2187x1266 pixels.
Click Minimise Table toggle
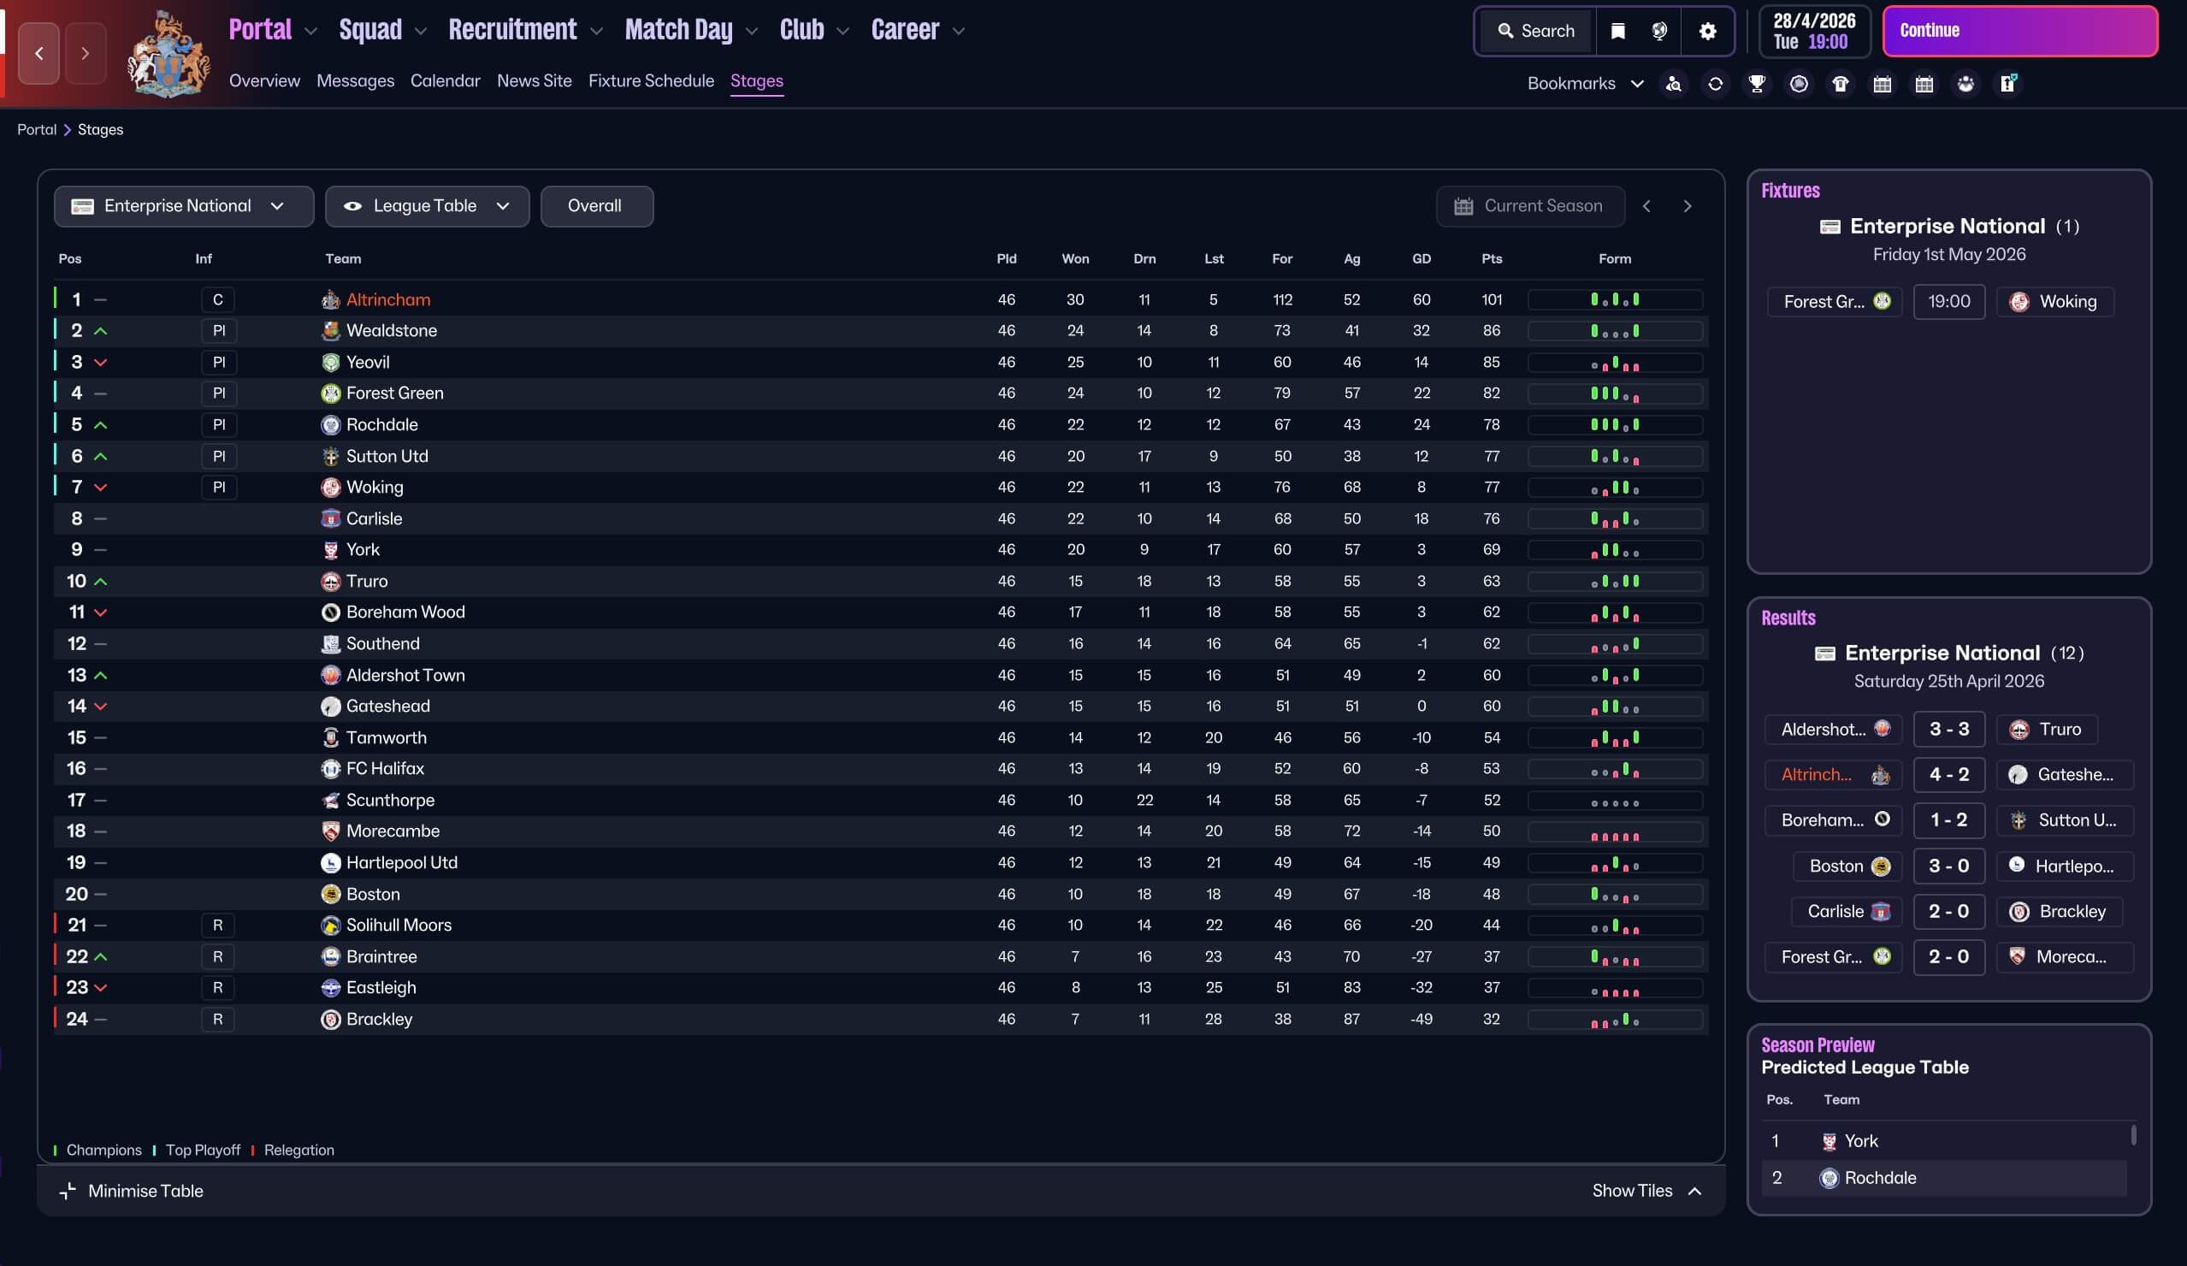pos(131,1191)
